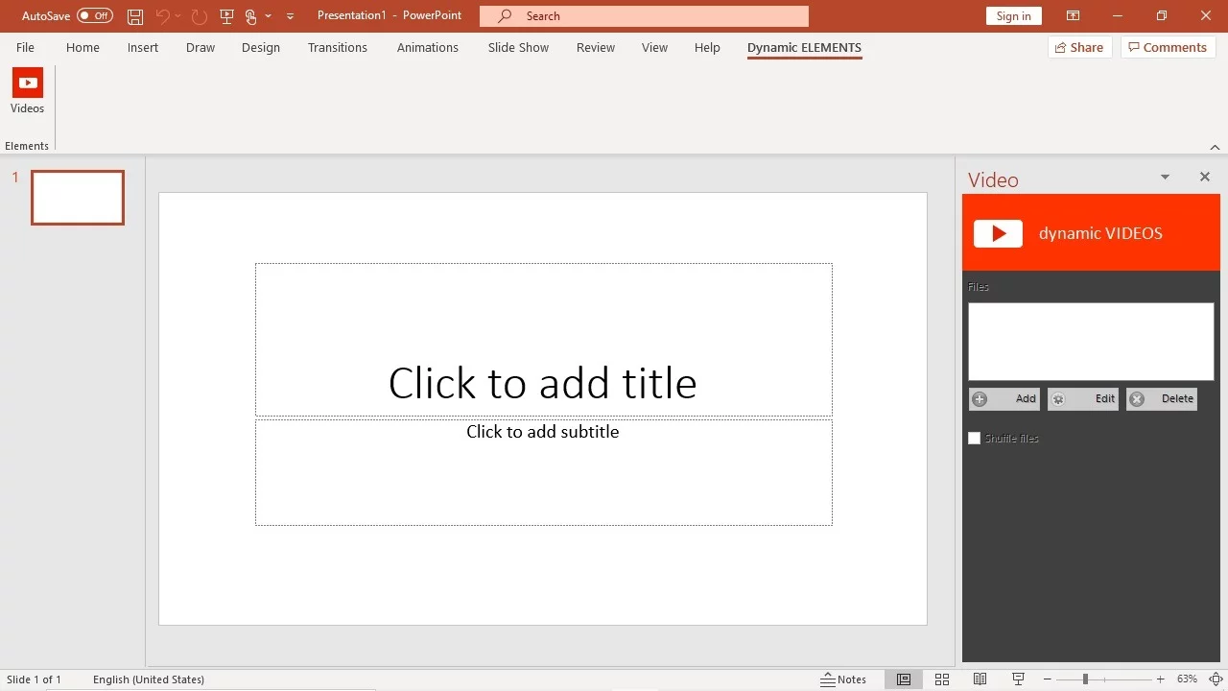Toggle AutoSave switch
Viewport: 1228px width, 691px height.
tap(95, 16)
